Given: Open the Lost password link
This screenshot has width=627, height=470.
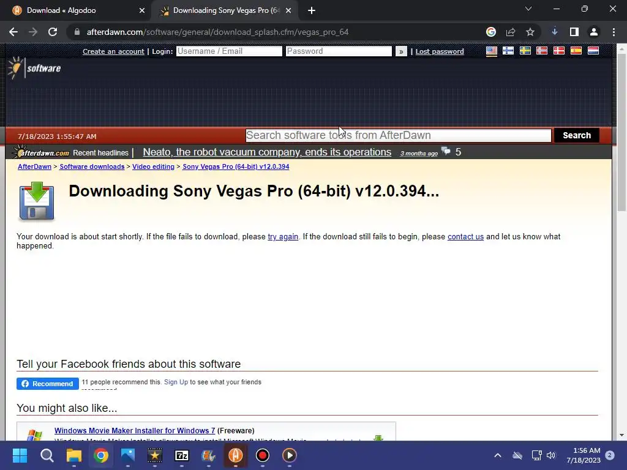Looking at the screenshot, I should 440,51.
